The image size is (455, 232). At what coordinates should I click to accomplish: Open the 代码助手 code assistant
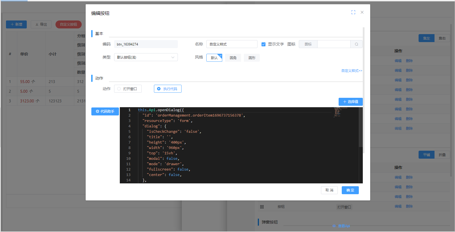pyautogui.click(x=105, y=111)
